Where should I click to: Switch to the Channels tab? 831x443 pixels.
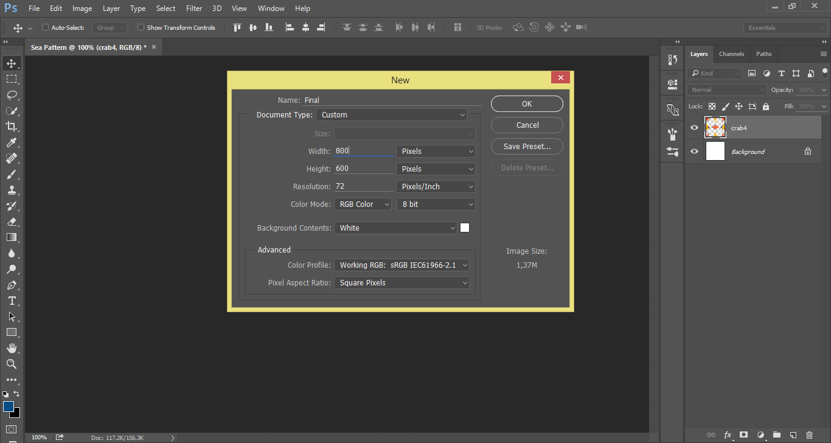tap(731, 54)
